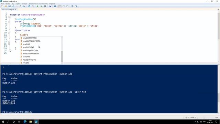Image resolution: width=220 pixels, height=124 pixels.
Task: Show hidden system tray icons
Action: [195, 122]
